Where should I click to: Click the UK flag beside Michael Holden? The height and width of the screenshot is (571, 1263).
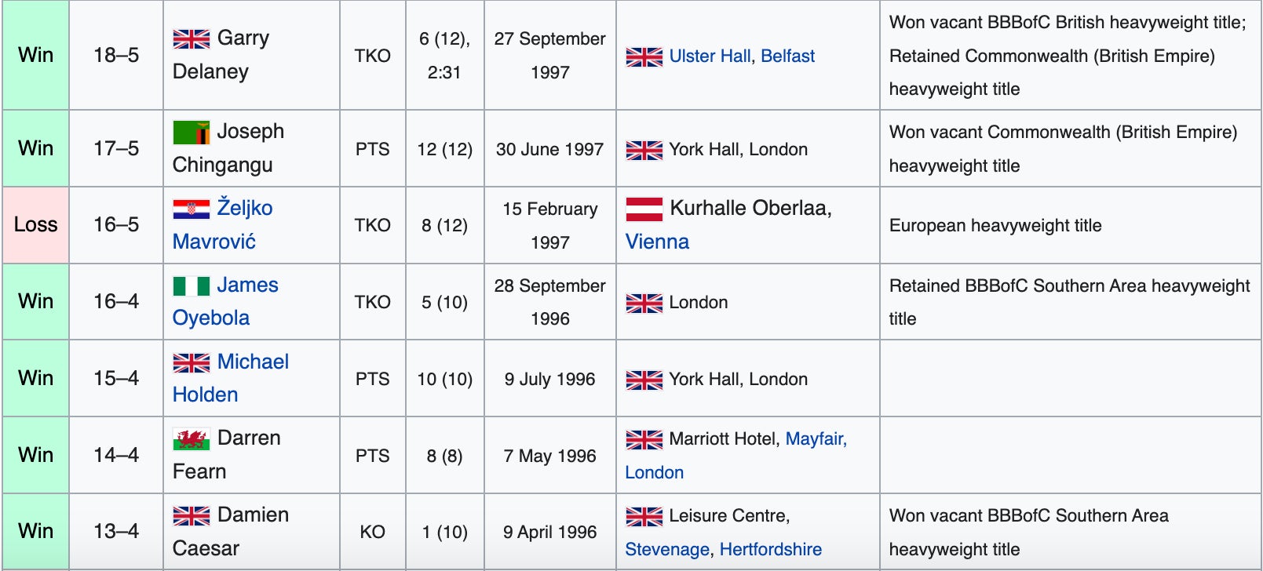pyautogui.click(x=191, y=362)
